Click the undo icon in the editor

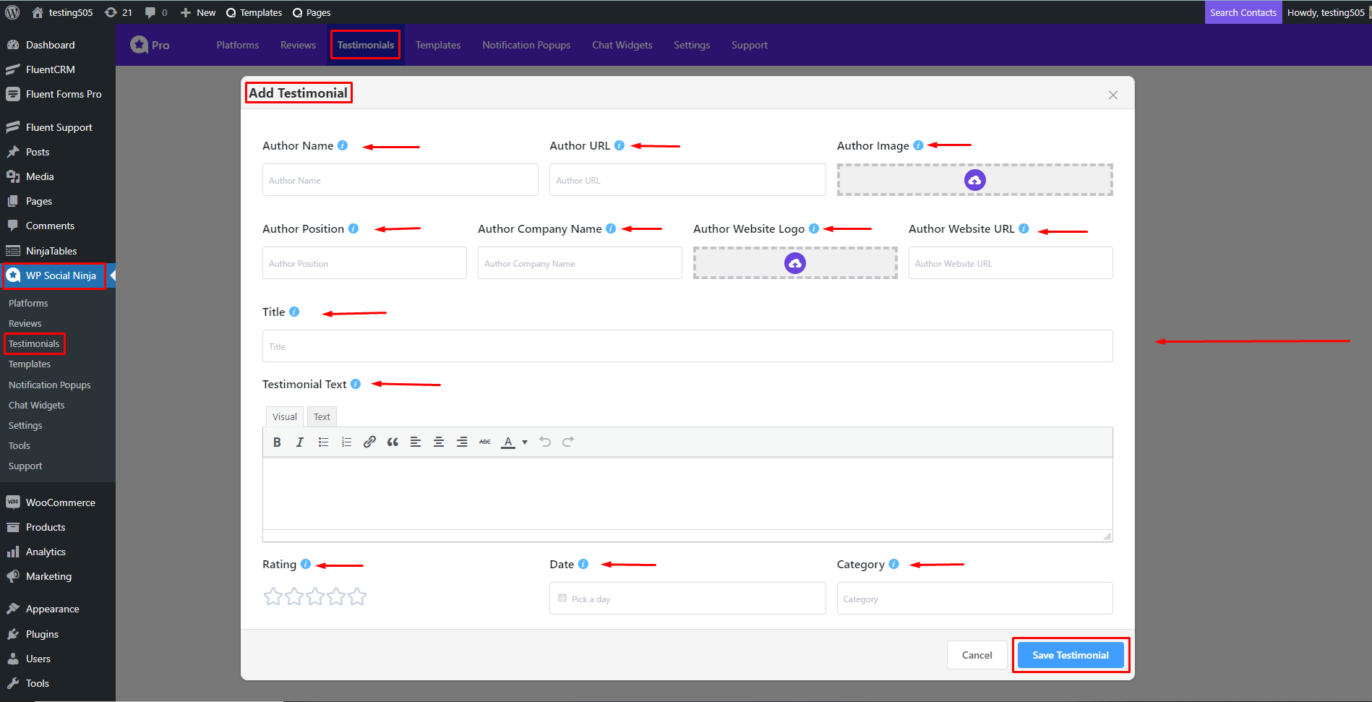tap(544, 442)
